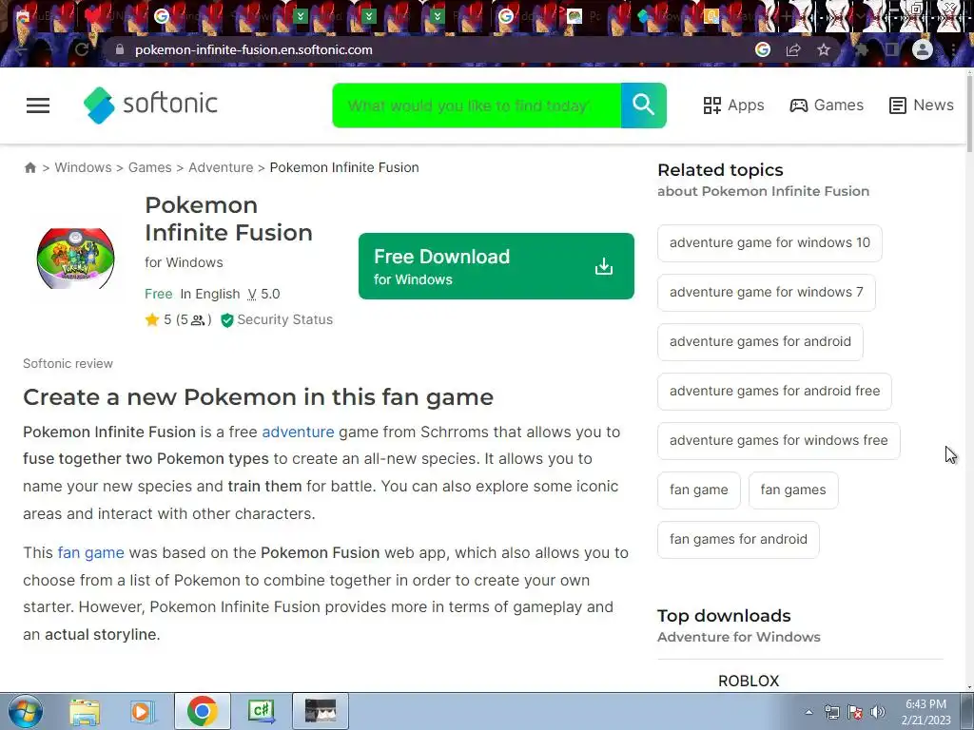Select the 'fan game' topic tag
This screenshot has width=974, height=730.
click(x=699, y=490)
